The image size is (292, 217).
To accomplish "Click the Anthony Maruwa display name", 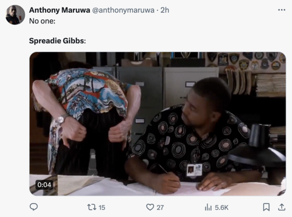I will coord(59,10).
